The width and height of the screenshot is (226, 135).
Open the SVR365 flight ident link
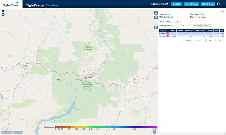[x=173, y=36]
